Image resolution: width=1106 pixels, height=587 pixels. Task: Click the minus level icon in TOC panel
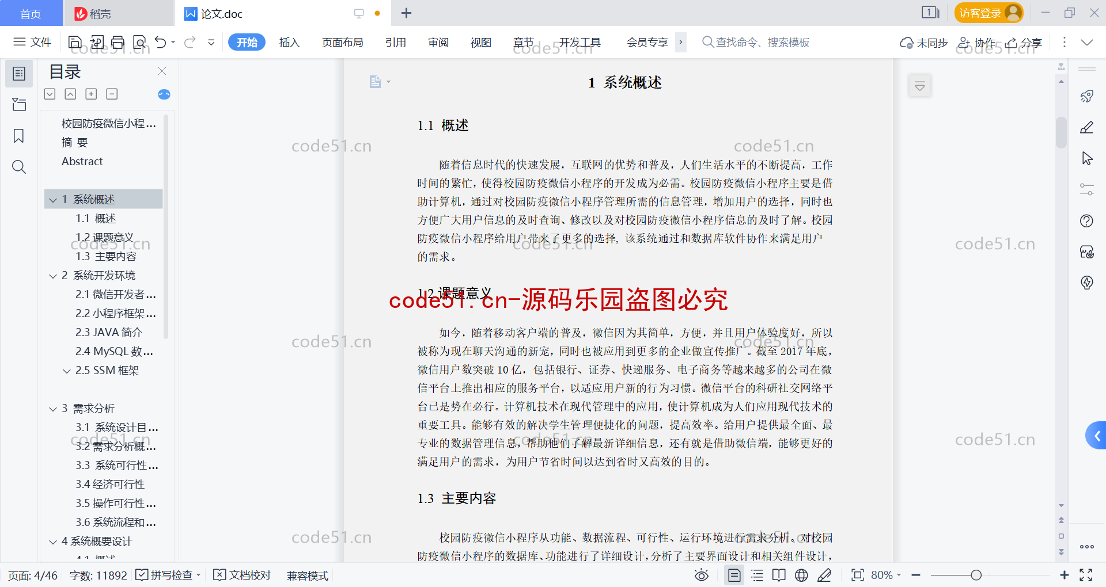pos(112,94)
